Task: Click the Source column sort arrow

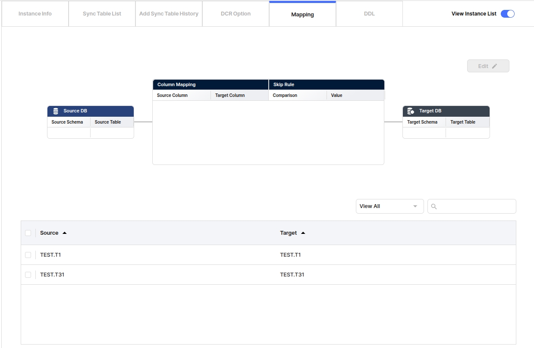Action: (65, 233)
